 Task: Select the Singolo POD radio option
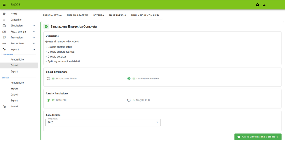click(x=129, y=100)
